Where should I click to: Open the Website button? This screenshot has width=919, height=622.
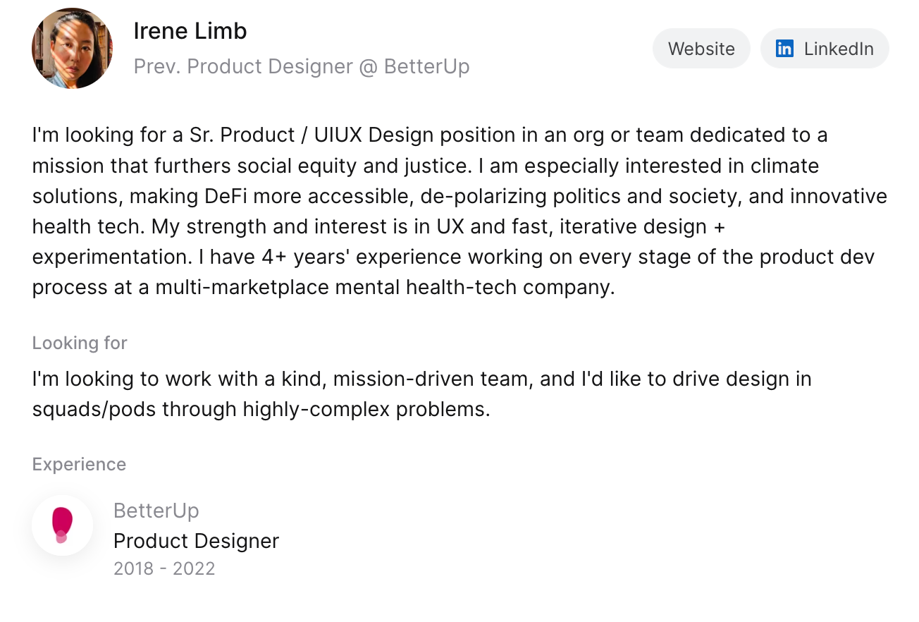pyautogui.click(x=701, y=49)
